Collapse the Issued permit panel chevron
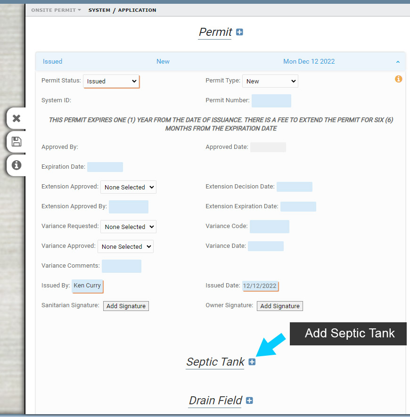Image resolution: width=410 pixels, height=417 pixels. coord(398,62)
